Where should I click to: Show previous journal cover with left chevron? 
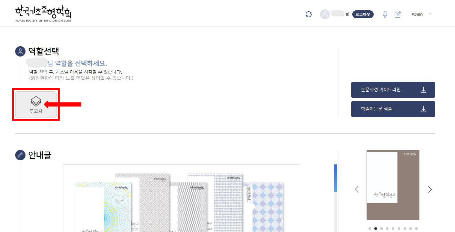[x=357, y=189]
